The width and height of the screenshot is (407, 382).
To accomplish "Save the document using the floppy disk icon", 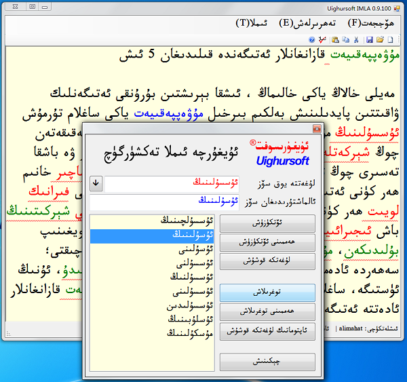I will [370, 40].
